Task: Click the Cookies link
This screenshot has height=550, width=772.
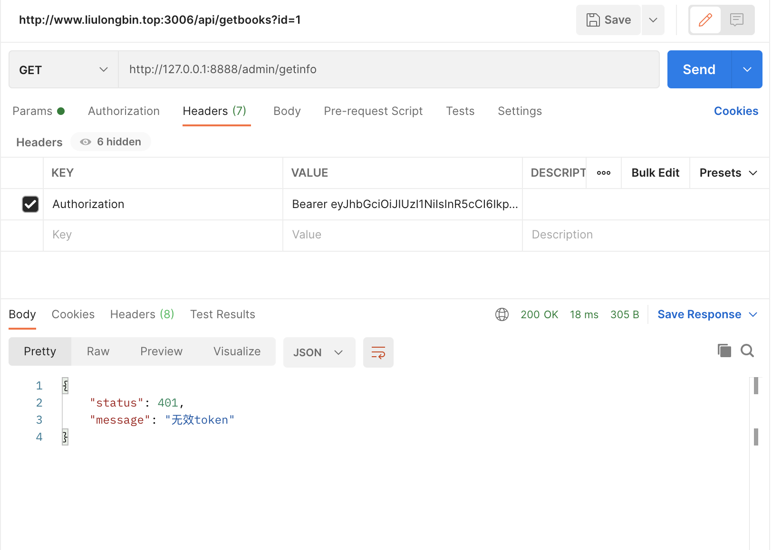Action: pyautogui.click(x=735, y=111)
